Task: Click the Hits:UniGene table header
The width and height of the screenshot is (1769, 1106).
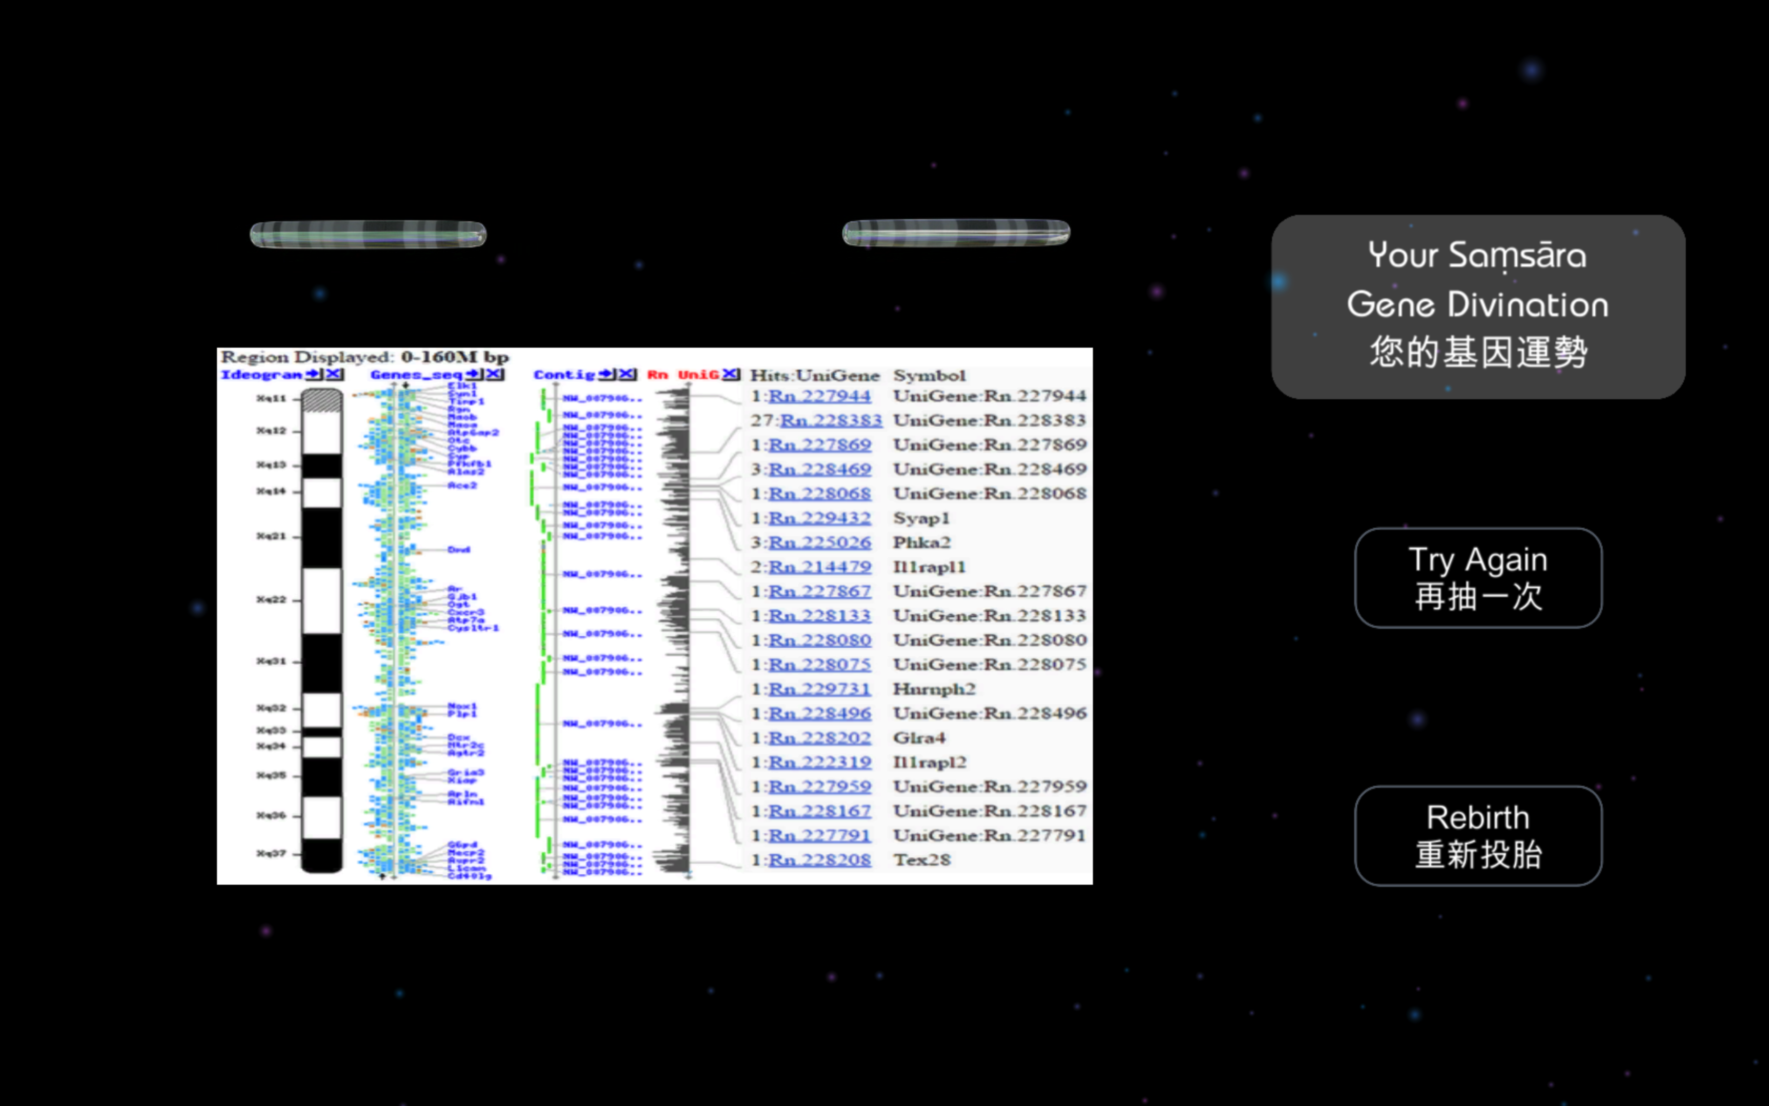Action: click(815, 375)
